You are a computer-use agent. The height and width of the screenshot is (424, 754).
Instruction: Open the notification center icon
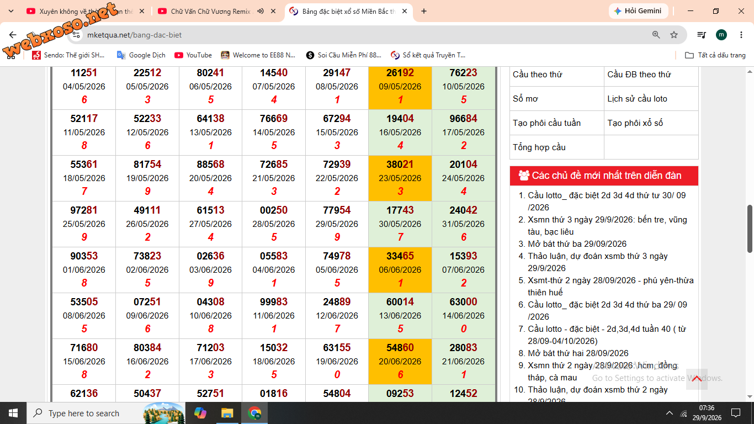(x=736, y=413)
